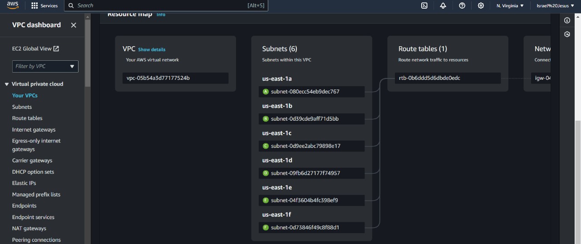Open the Israel%20Jesus account menu
Image resolution: width=581 pixels, height=244 pixels.
[x=555, y=5]
